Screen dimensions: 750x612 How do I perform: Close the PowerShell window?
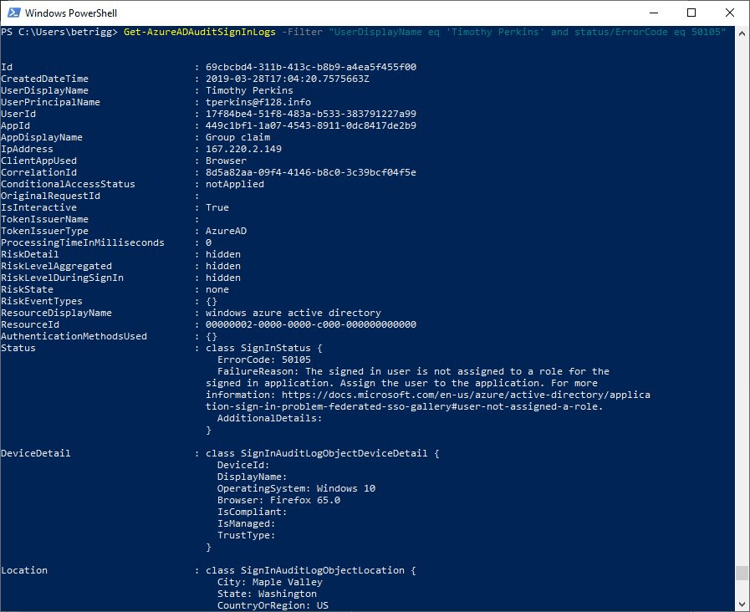(729, 13)
